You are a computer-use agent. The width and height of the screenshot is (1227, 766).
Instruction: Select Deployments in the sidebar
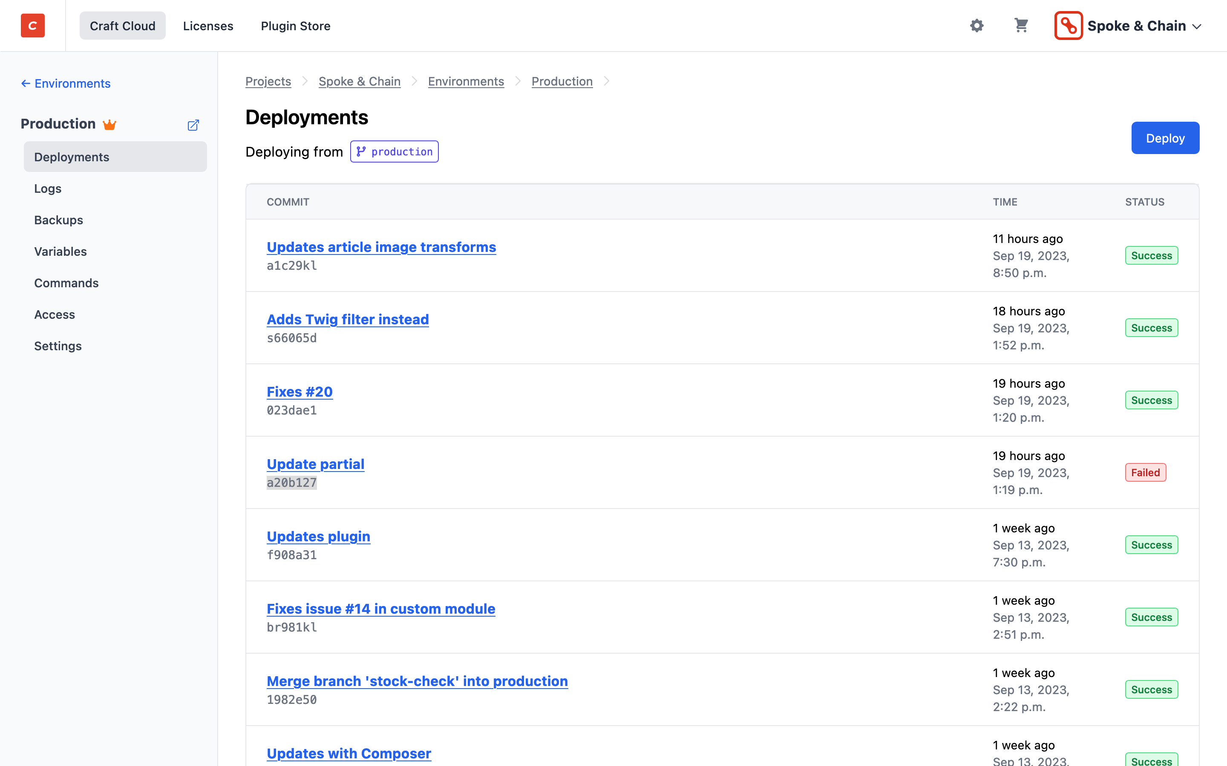coord(115,157)
